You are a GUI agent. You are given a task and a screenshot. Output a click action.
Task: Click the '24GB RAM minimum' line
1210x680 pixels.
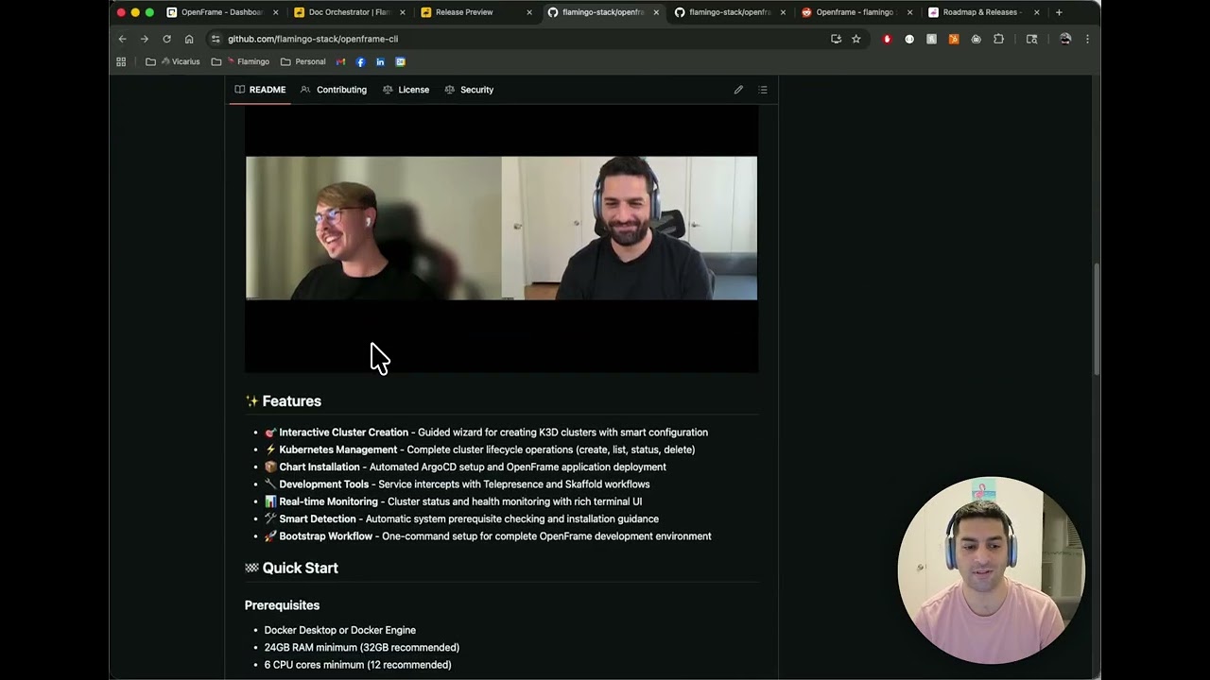click(362, 648)
